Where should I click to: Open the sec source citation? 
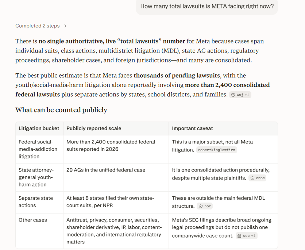(247, 236)
